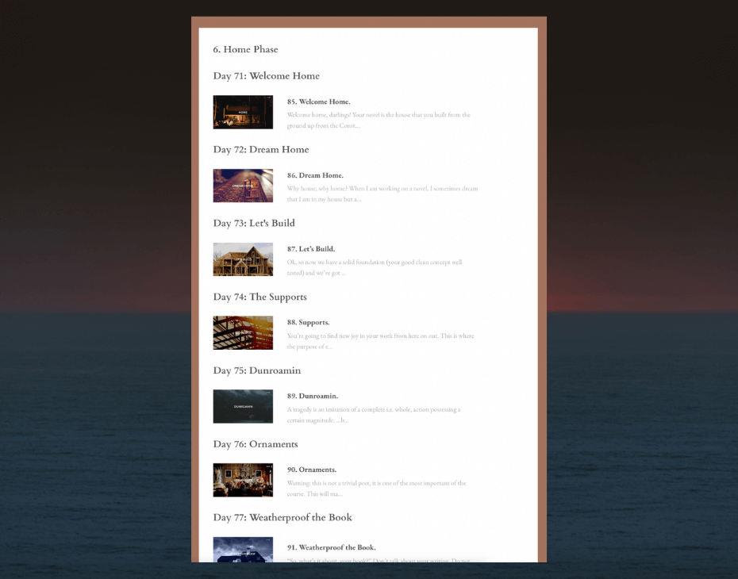Click heading 'Day 76: Ornaments'
738x579 pixels.
pos(256,444)
